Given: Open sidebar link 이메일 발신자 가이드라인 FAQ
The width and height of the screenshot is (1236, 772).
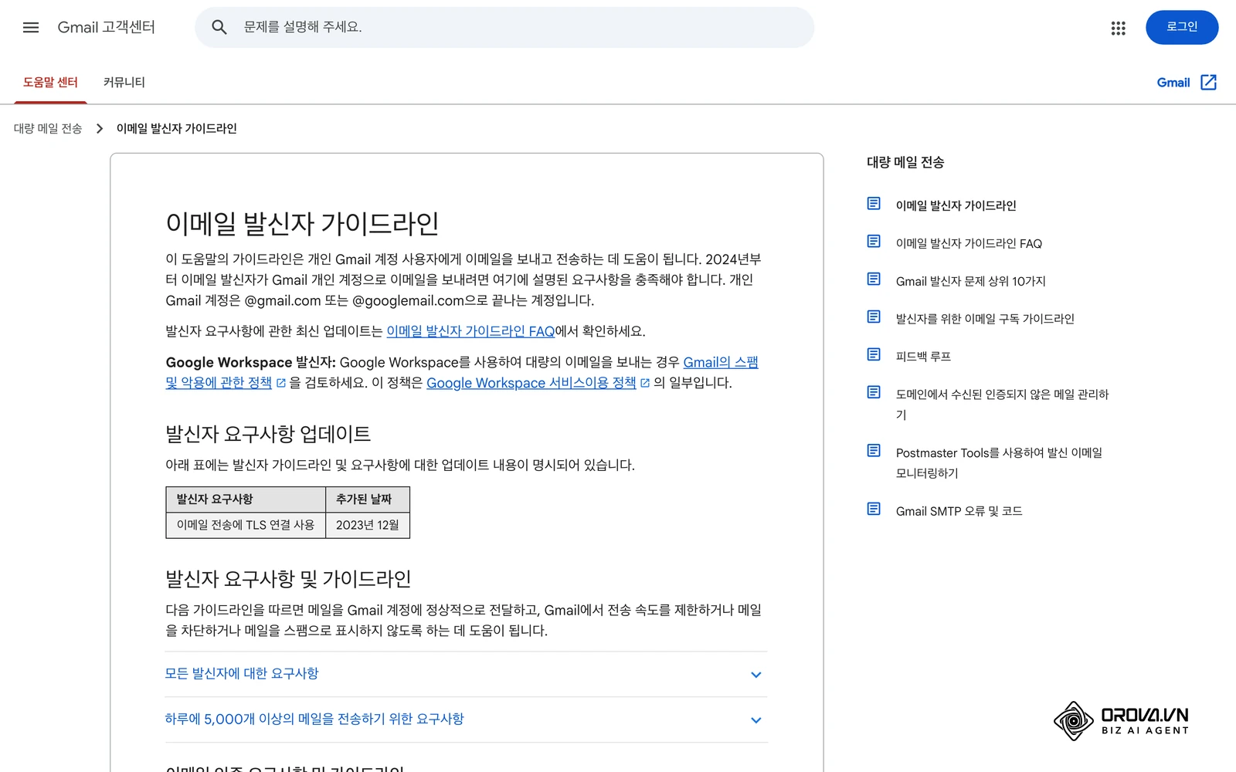Looking at the screenshot, I should tap(969, 244).
